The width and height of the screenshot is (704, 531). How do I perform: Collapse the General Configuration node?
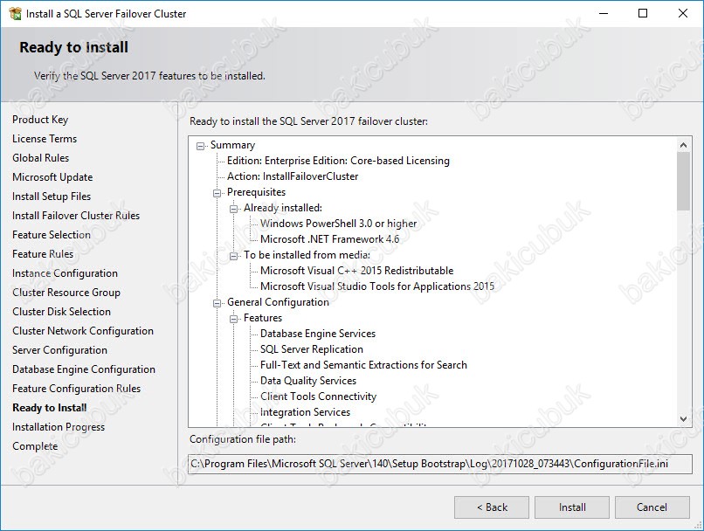coord(217,303)
